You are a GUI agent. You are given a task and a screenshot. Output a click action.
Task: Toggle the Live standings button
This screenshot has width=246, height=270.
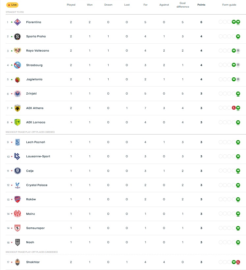point(13,5)
